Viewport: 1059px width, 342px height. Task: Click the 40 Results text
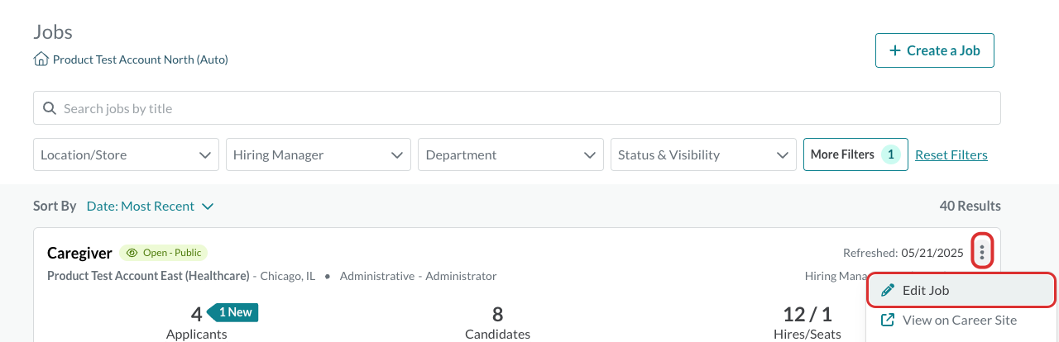(x=970, y=206)
